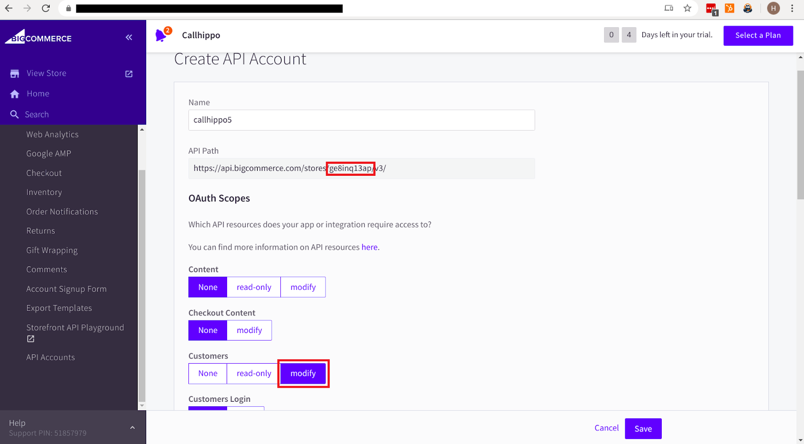Open notifications bell with badge 2
Screen dimensions: 804x444
(162, 35)
